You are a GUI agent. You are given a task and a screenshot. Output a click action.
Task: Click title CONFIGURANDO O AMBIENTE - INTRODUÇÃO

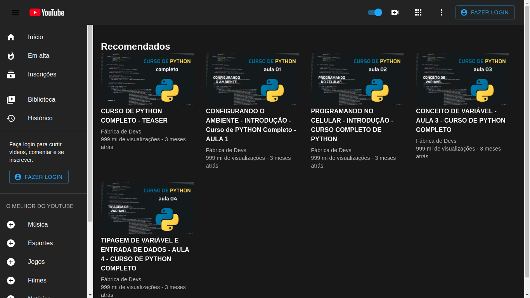251,125
